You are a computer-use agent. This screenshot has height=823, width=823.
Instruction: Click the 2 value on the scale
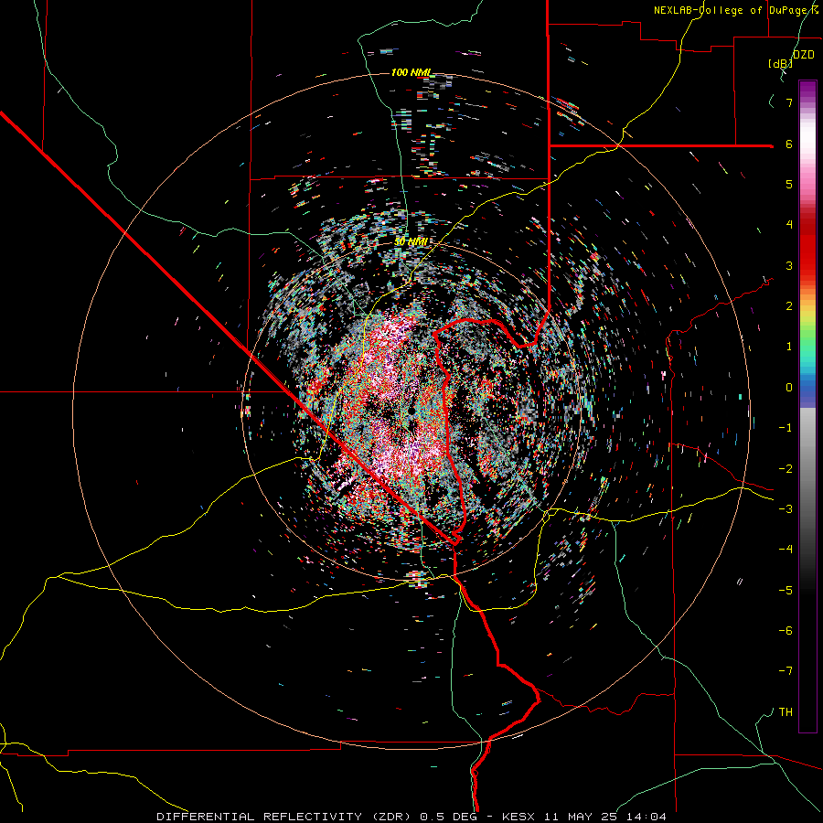789,306
